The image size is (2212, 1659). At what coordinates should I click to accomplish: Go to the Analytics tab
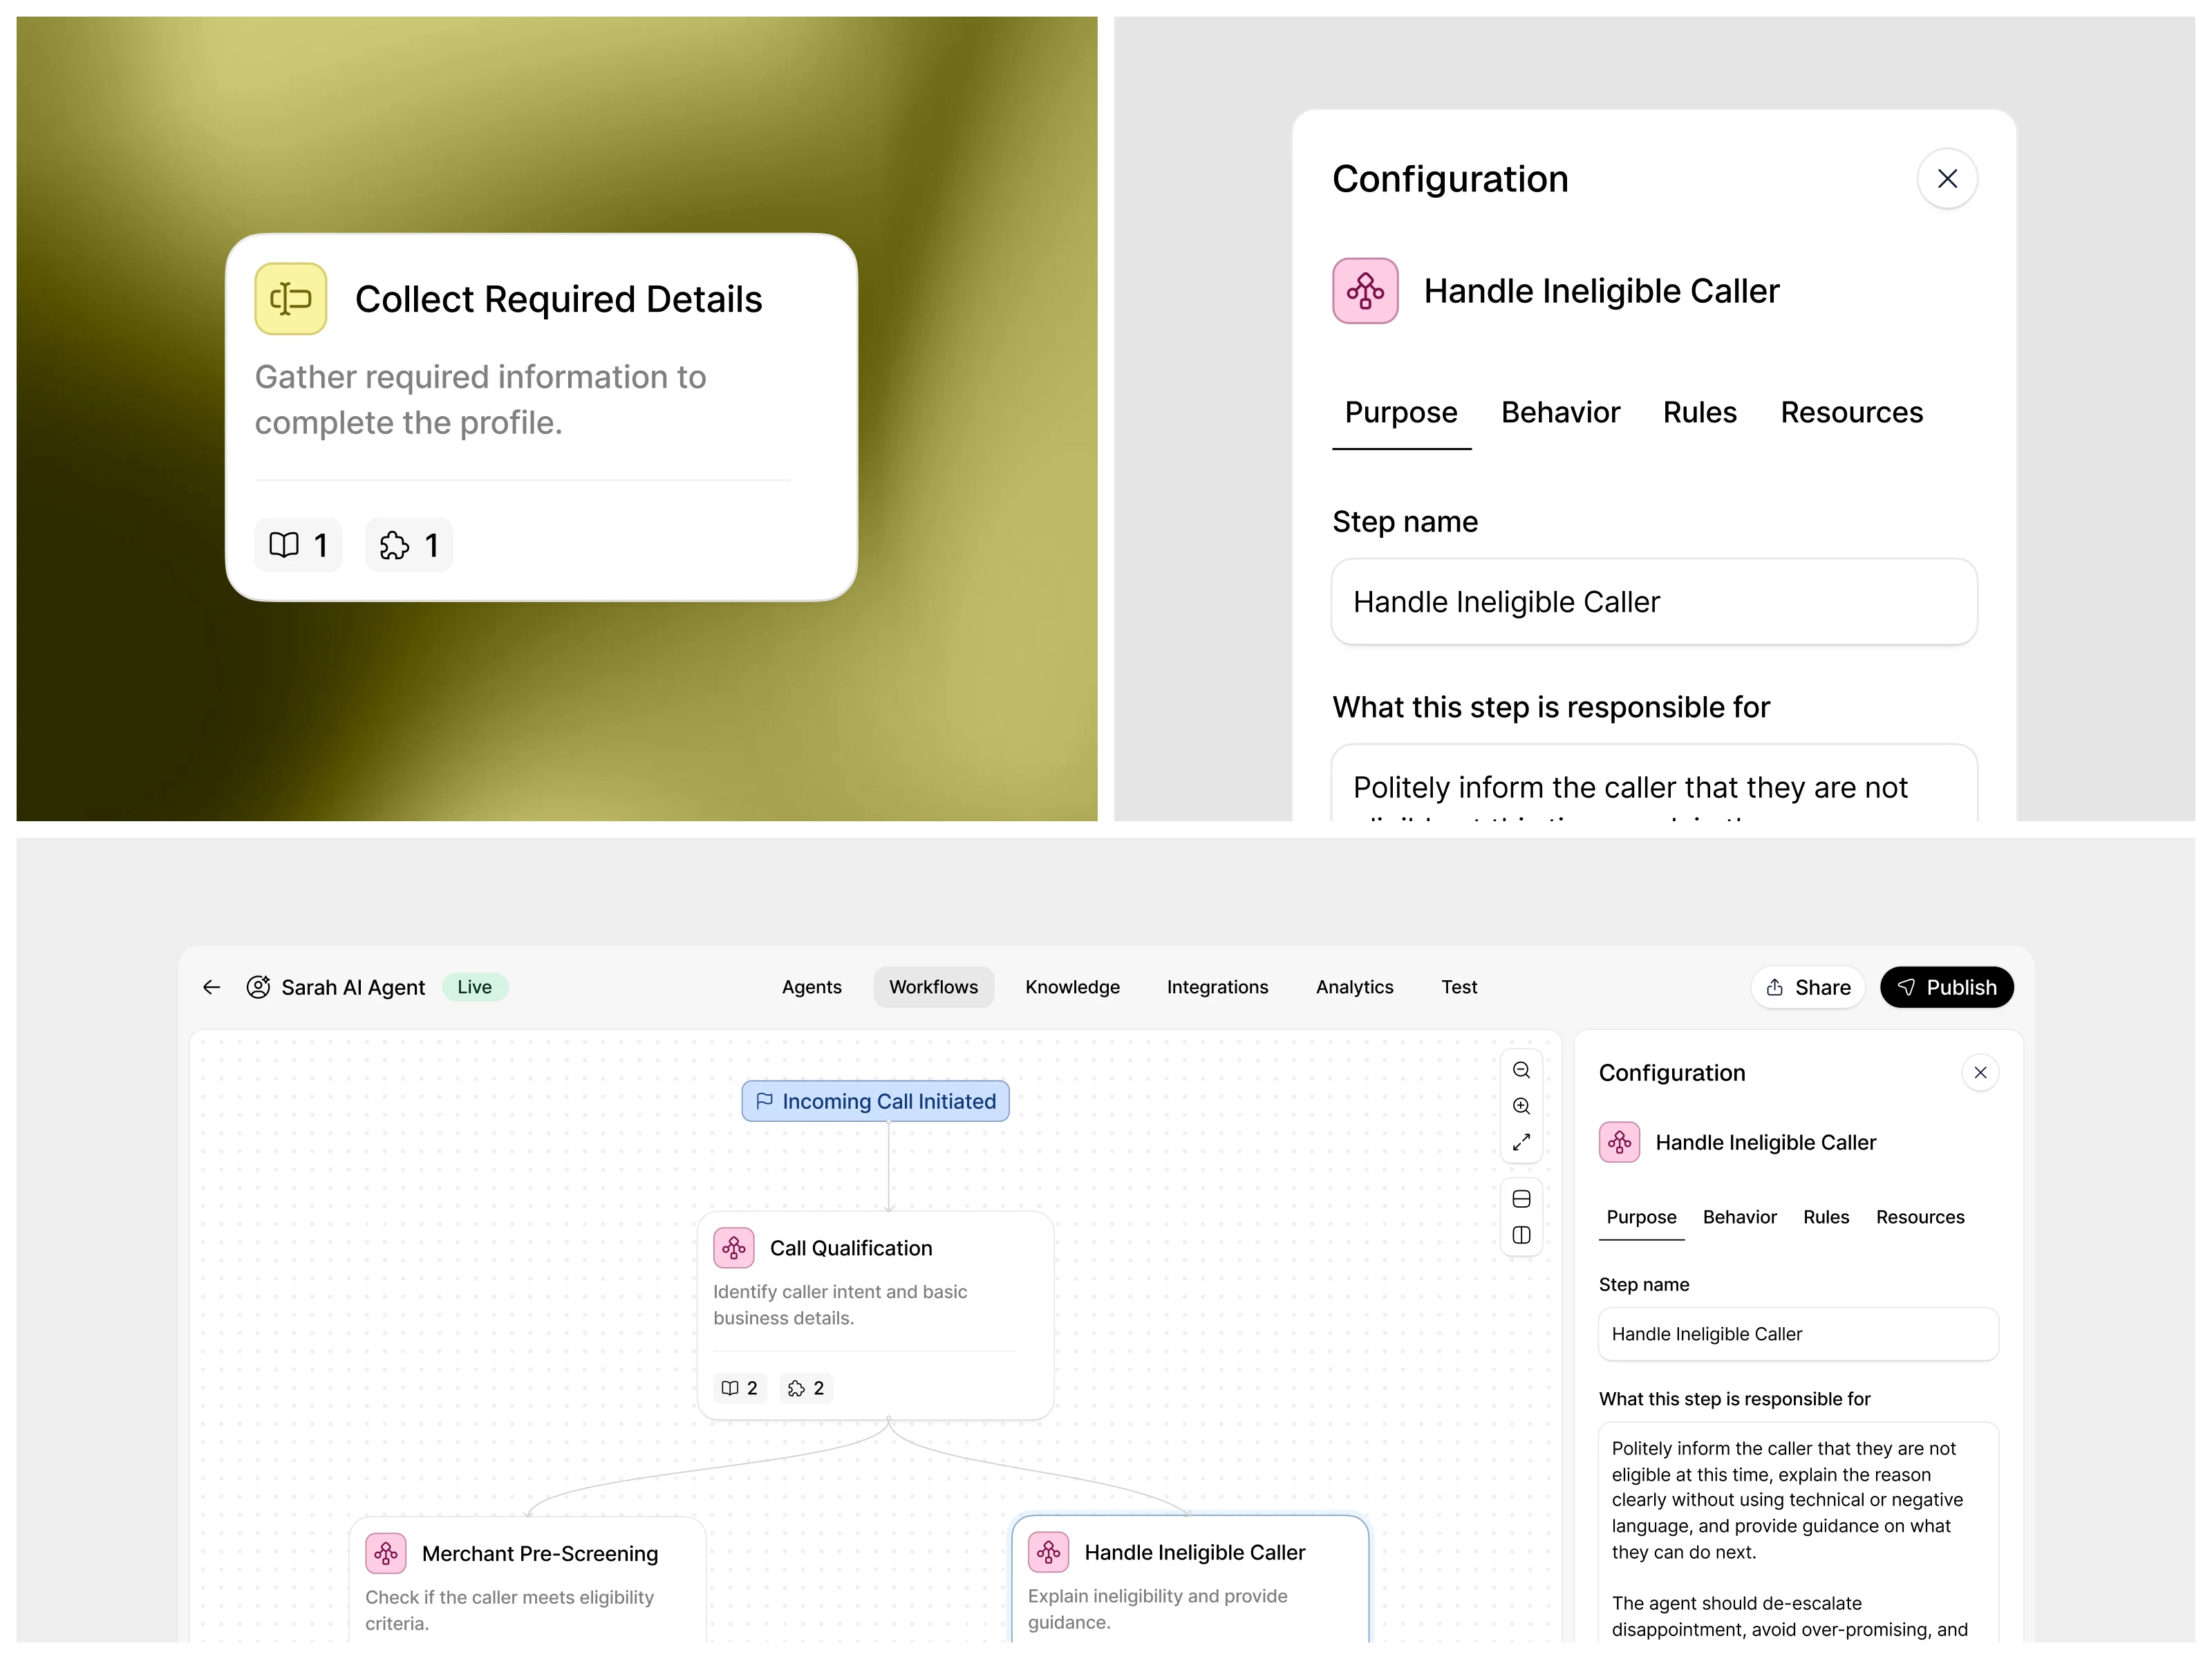pos(1354,987)
